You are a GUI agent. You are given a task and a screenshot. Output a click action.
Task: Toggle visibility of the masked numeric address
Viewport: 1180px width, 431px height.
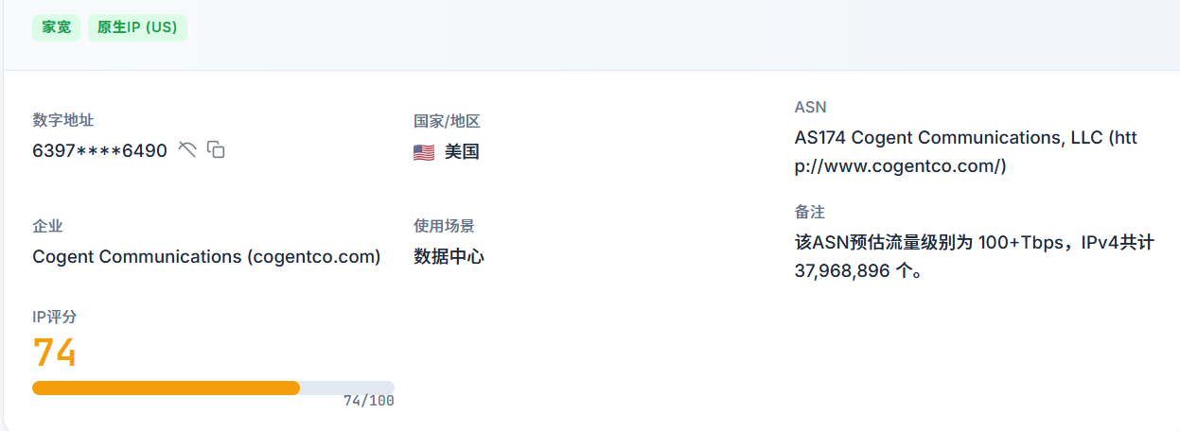(x=187, y=149)
